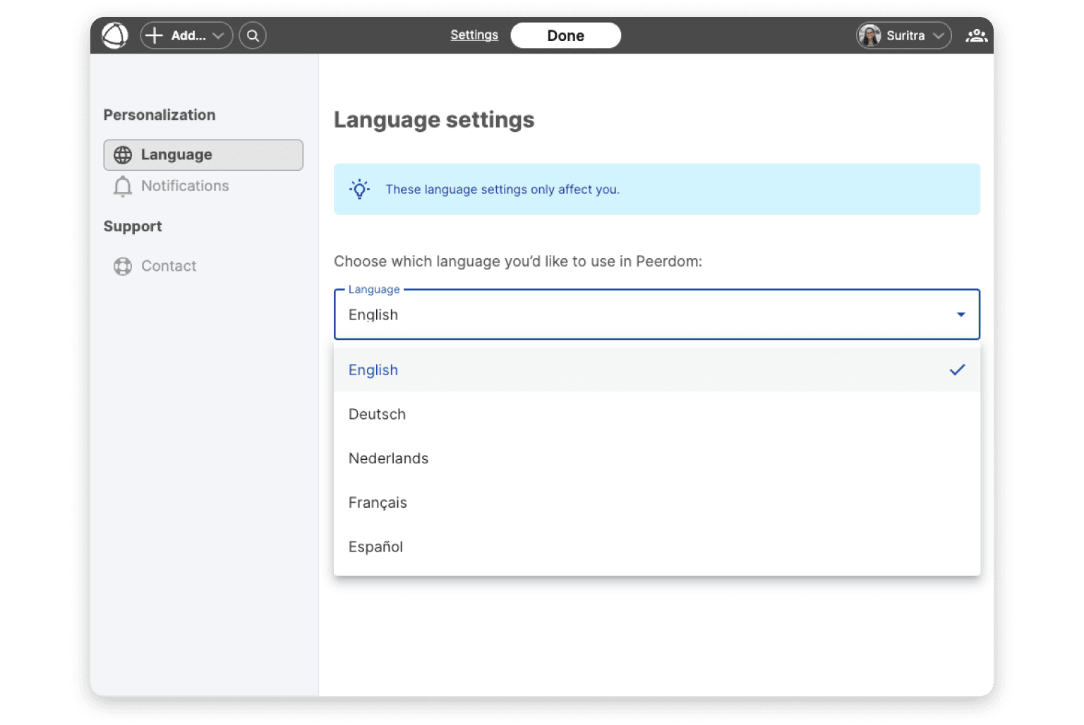This screenshot has height=725, width=1084.
Task: Switch language to Español
Action: tap(375, 547)
